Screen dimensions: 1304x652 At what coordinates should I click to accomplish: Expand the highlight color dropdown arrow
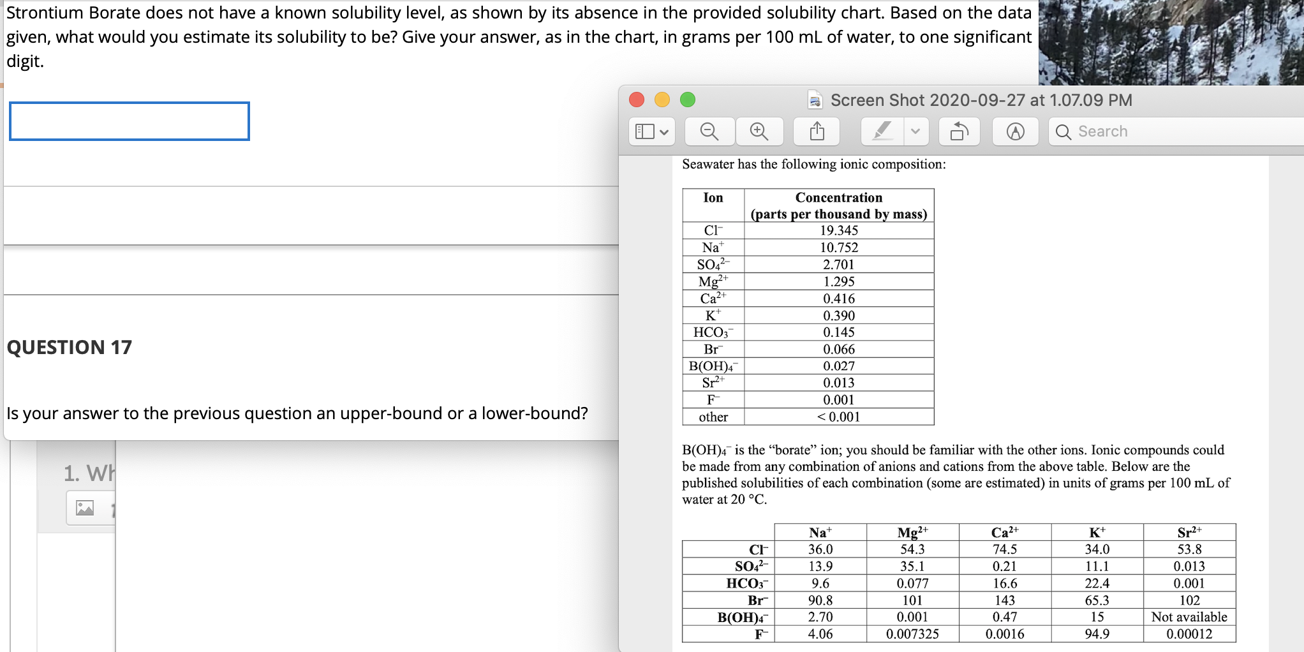click(x=915, y=131)
